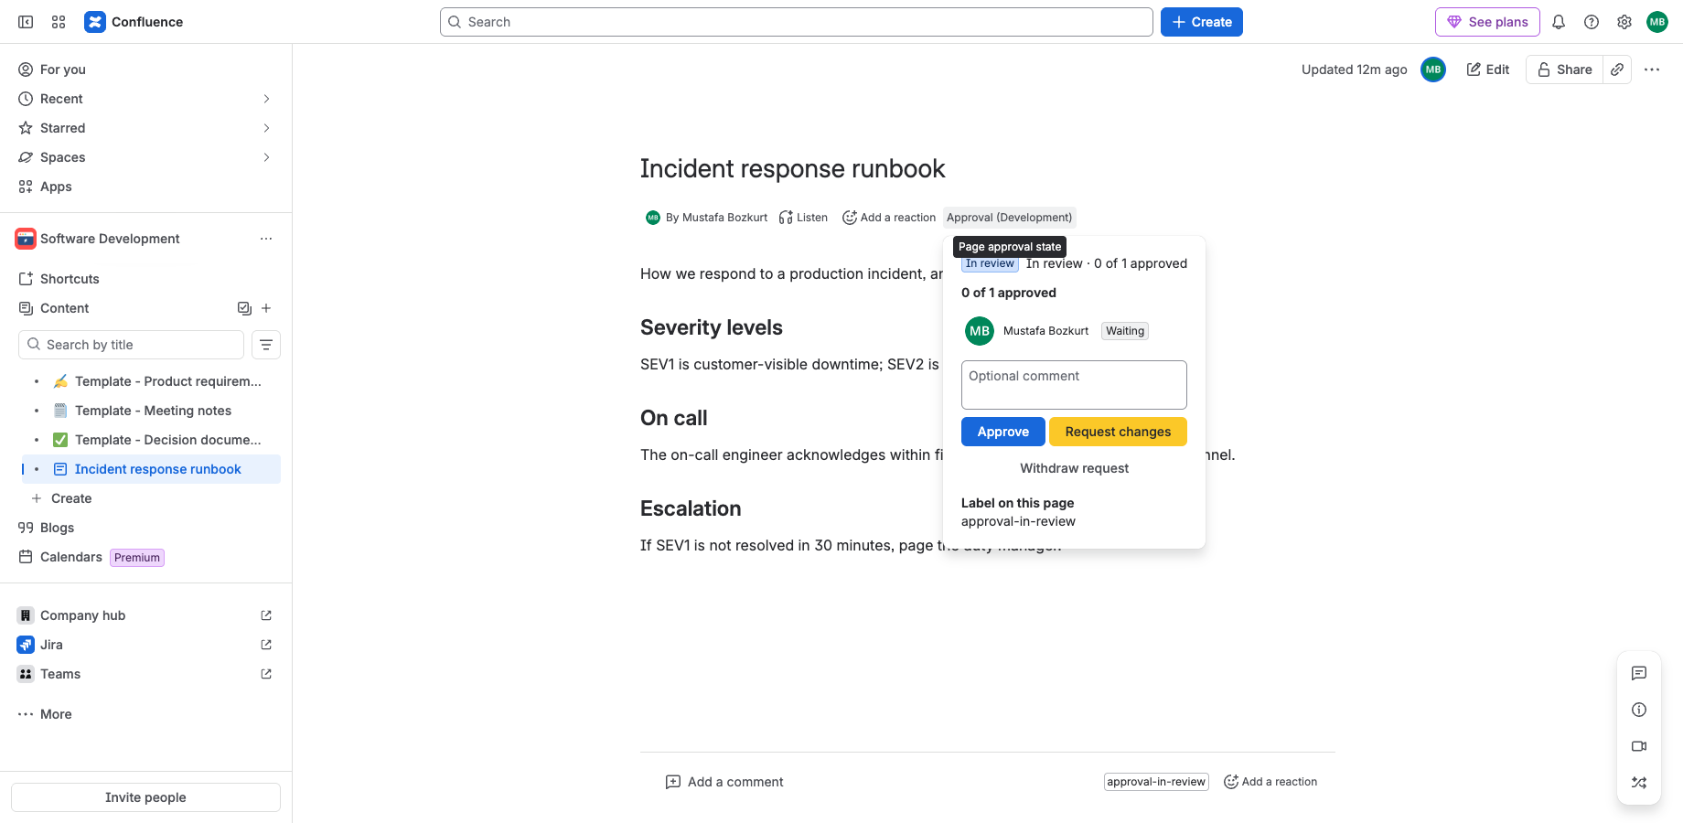This screenshot has width=1683, height=823.
Task: Click the blue Create button
Action: tap(1202, 22)
